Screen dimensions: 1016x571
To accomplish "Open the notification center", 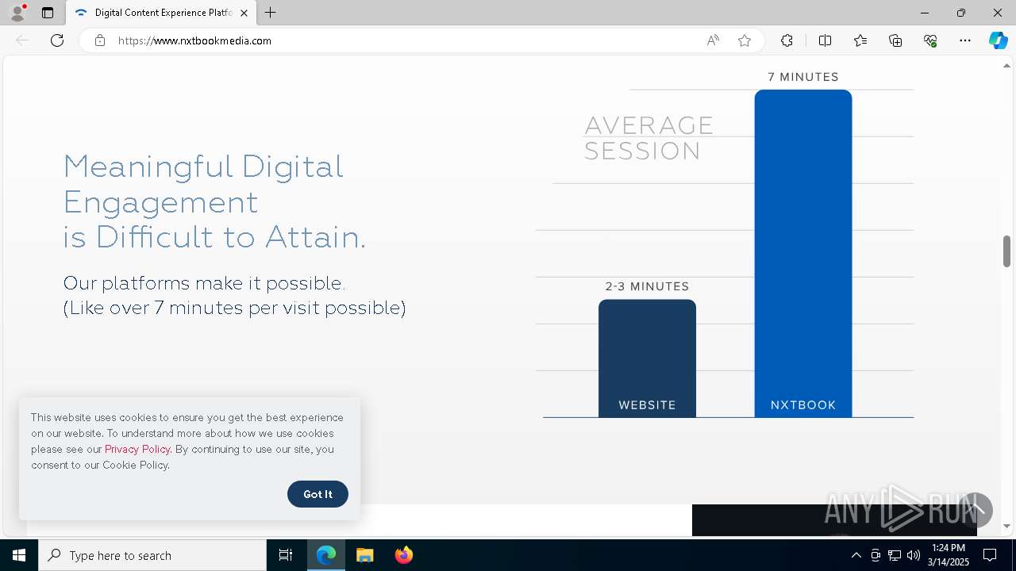I will pos(990,555).
